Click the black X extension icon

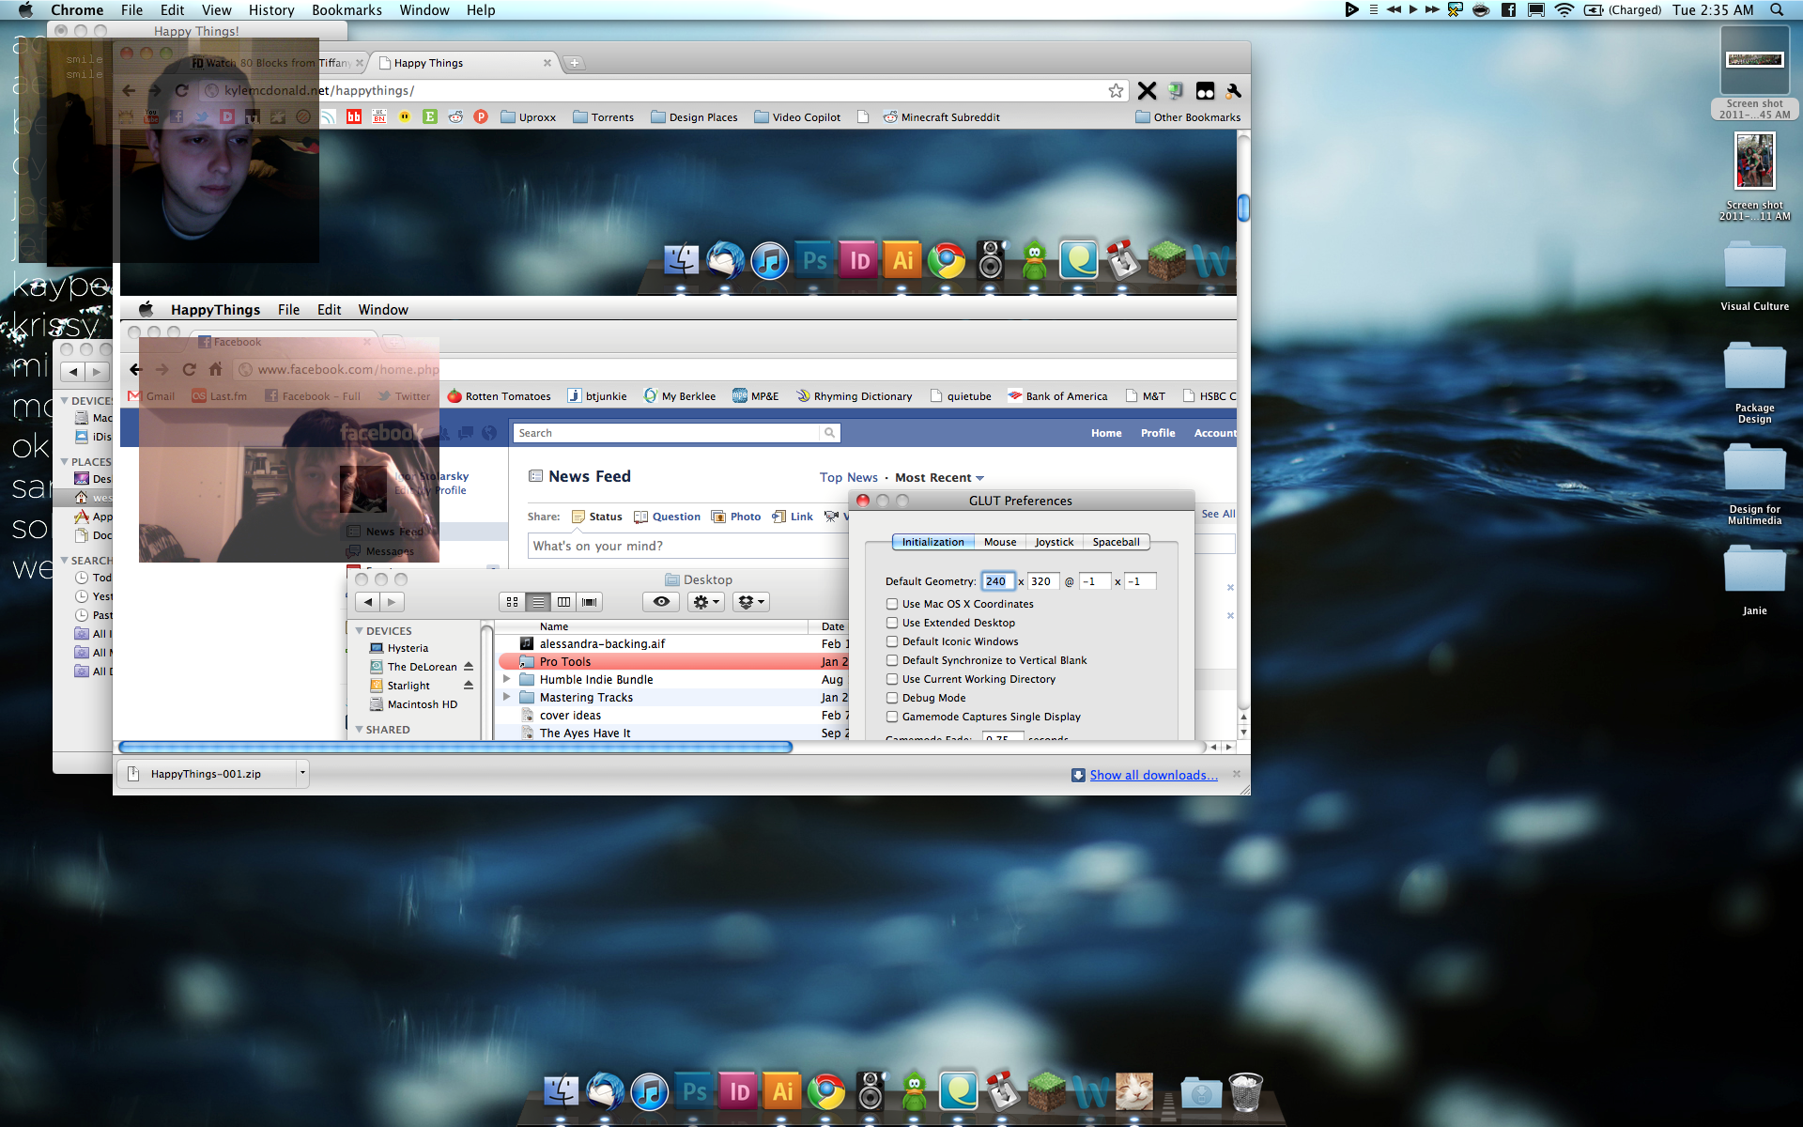point(1147,91)
